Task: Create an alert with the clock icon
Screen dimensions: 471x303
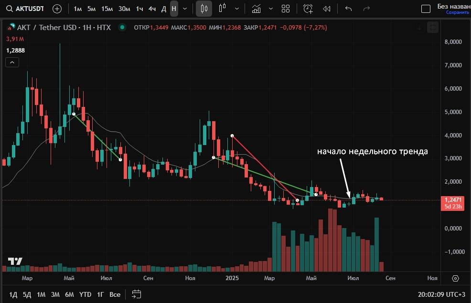Action: [308, 9]
